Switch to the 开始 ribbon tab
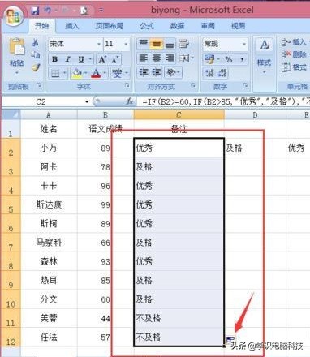This screenshot has height=357, width=310. click(42, 26)
